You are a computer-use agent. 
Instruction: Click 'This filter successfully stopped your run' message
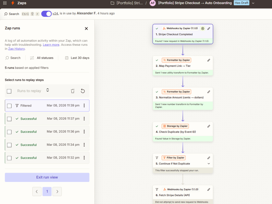[x=177, y=170]
